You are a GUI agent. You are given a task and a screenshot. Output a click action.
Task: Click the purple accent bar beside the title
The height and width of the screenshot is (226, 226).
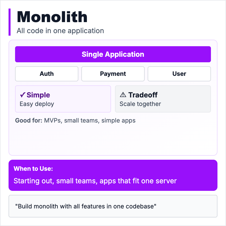tap(10, 22)
